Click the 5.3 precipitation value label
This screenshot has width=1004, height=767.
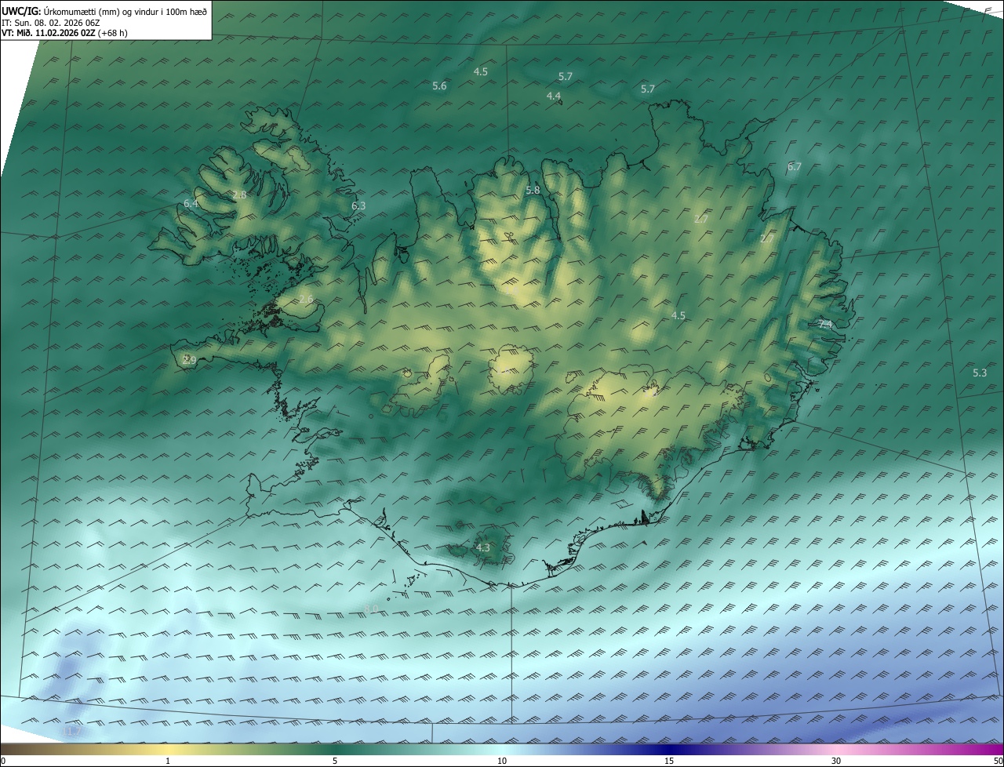click(x=979, y=373)
